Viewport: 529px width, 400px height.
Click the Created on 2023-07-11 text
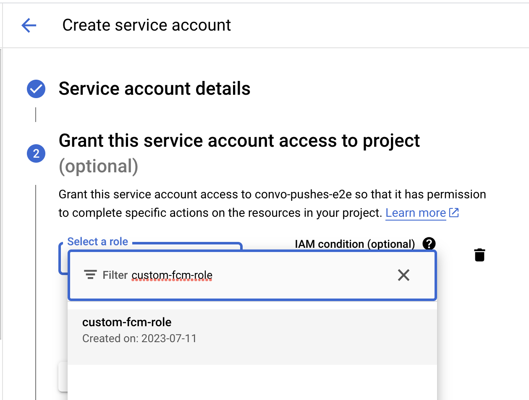tap(139, 338)
